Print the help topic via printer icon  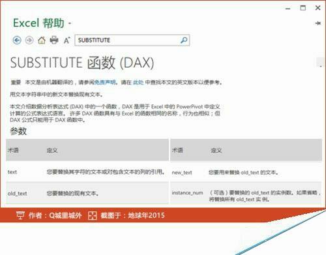(x=54, y=40)
